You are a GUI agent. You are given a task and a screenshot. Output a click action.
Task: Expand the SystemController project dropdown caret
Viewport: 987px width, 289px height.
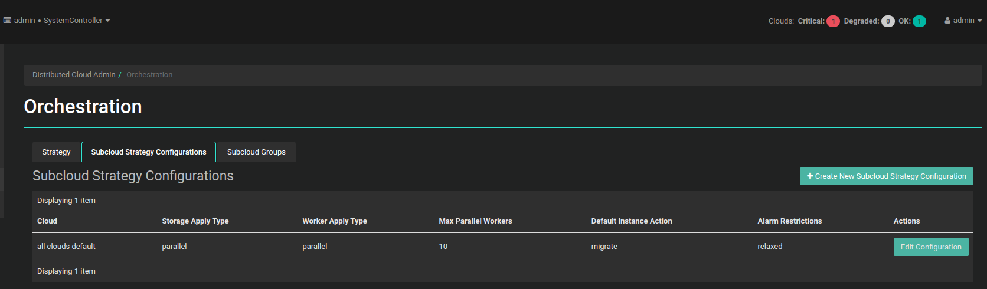pyautogui.click(x=108, y=21)
